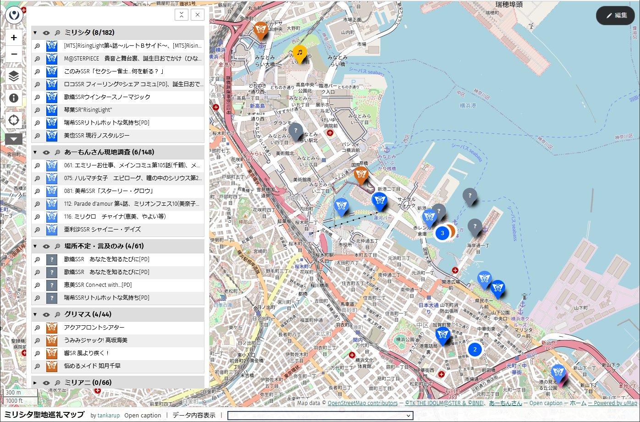Select 悩めるメイド 如月千早 entry

point(93,366)
